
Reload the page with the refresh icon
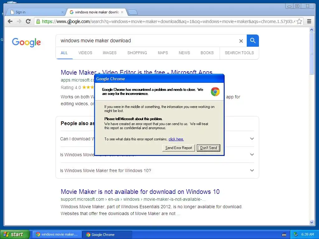(28, 21)
